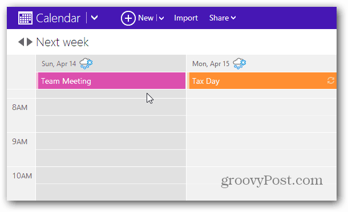Go to previous week with left arrow
348x212 pixels.
[x=21, y=42]
